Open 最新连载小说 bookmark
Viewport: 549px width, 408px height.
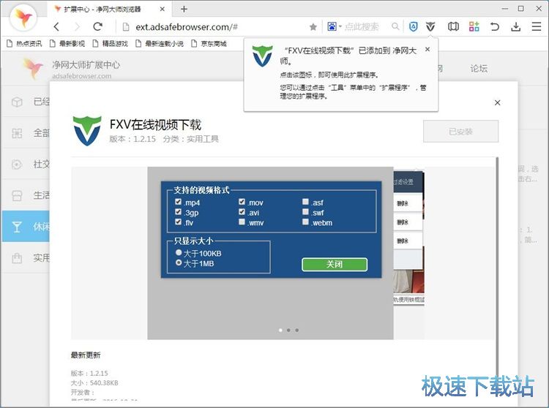(160, 43)
